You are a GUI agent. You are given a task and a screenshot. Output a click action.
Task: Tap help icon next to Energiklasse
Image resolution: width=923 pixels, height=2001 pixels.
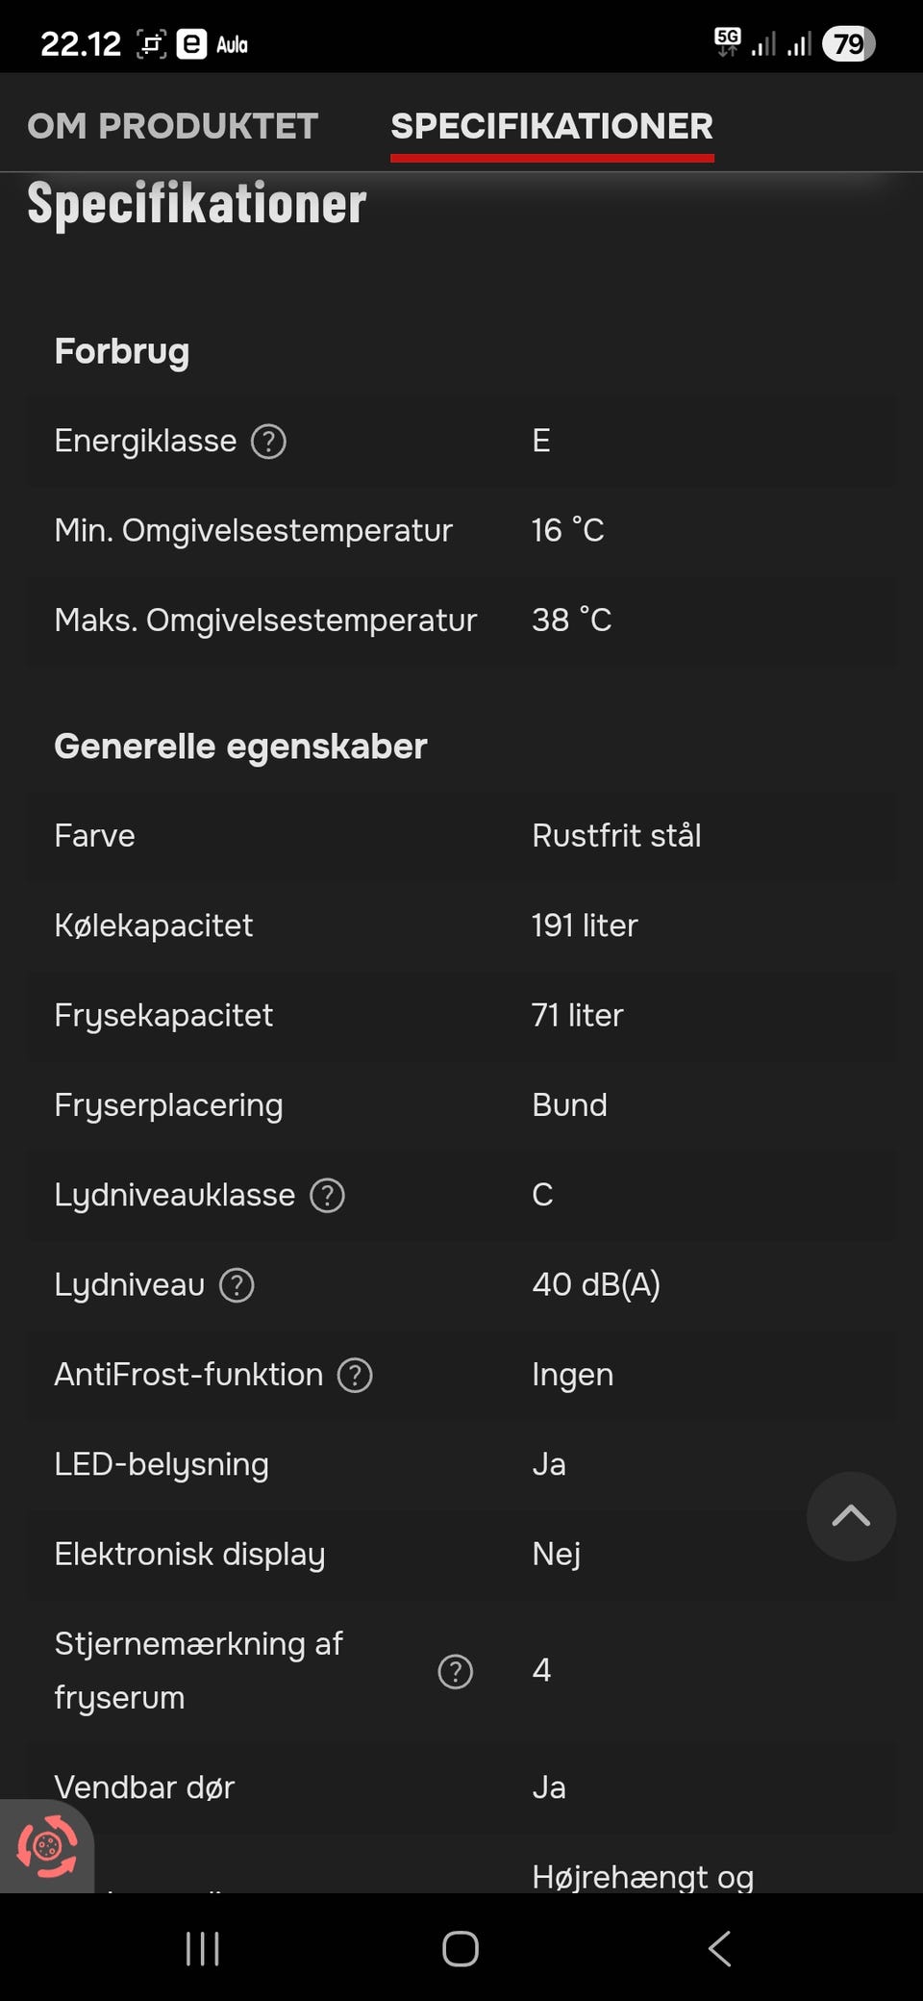(x=268, y=442)
